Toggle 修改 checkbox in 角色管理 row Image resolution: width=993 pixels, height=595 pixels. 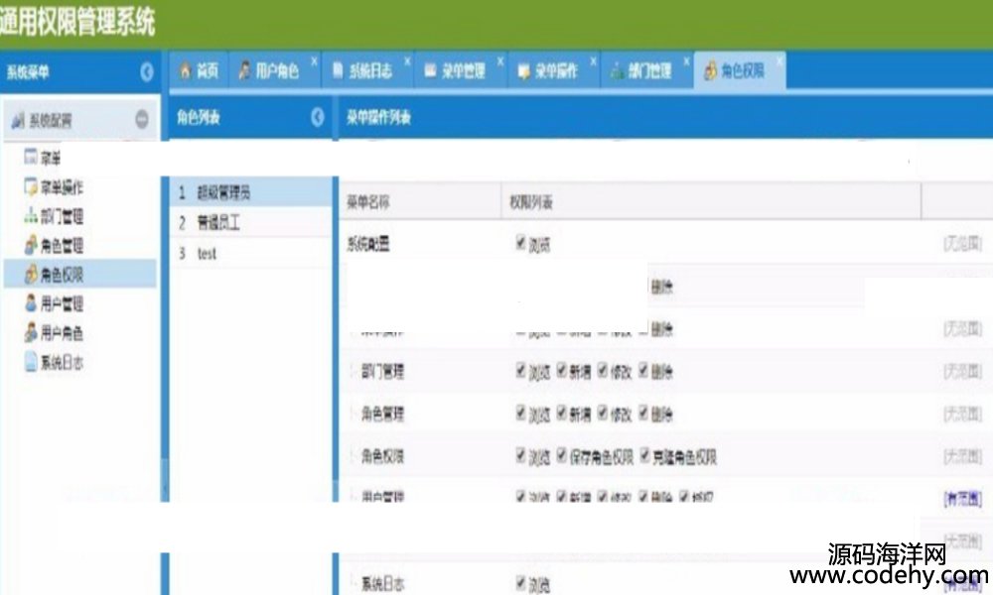pos(603,413)
